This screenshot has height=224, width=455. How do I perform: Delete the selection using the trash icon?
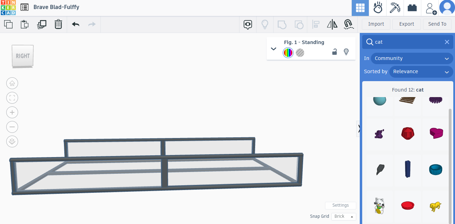[58, 24]
